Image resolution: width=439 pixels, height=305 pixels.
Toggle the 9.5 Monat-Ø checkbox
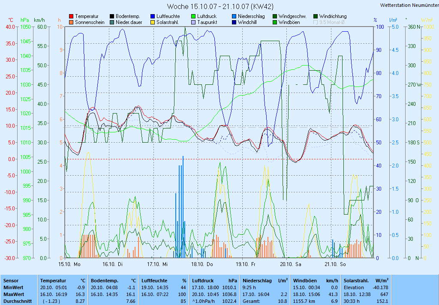(316, 22)
